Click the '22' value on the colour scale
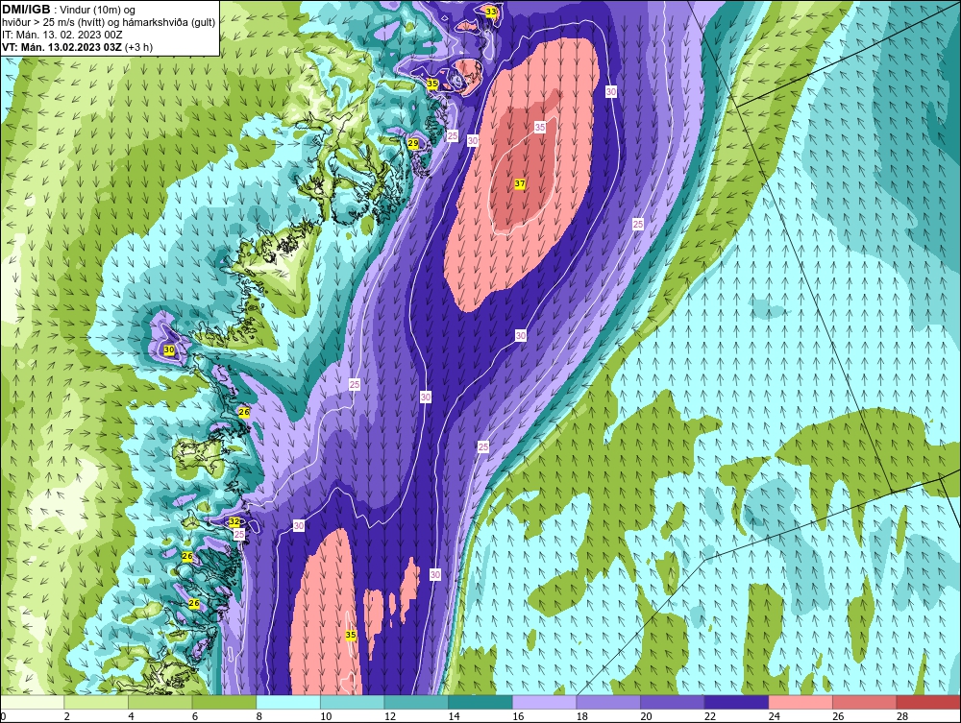 point(710,716)
